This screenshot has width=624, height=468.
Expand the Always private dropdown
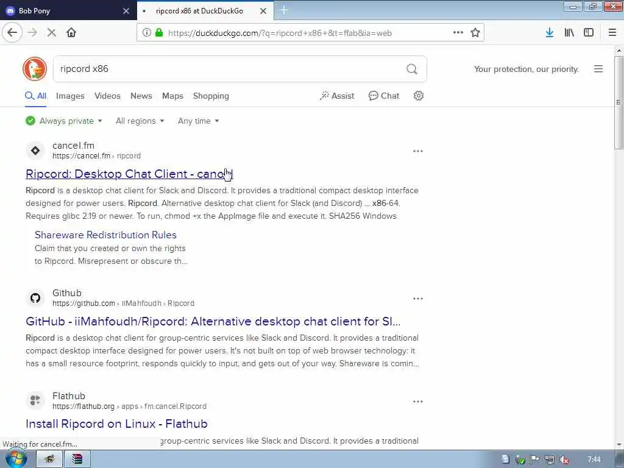coord(64,121)
